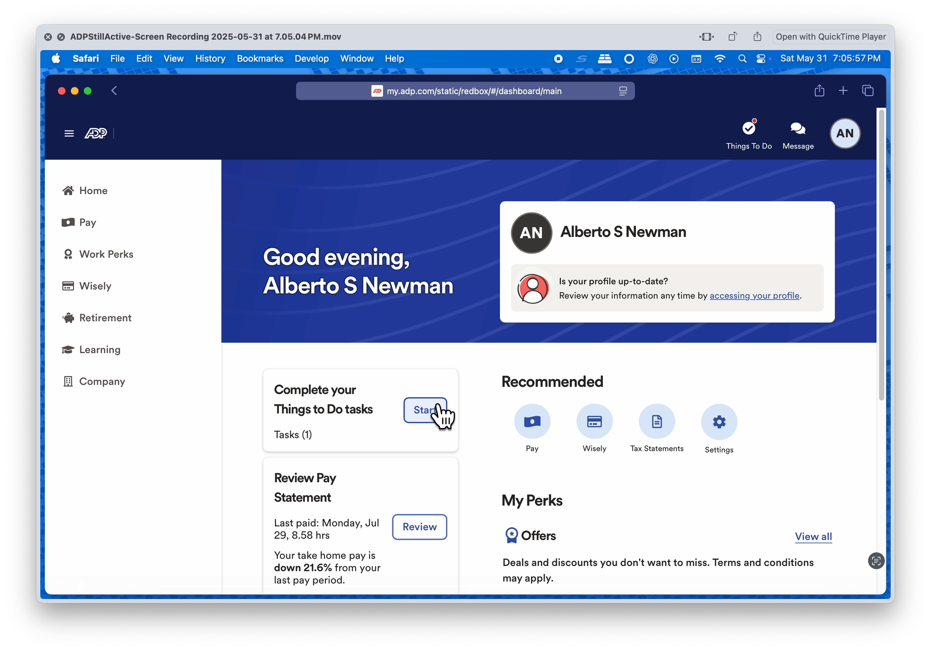Open the Window menu
Viewport: 931px width, 651px height.
tap(357, 59)
